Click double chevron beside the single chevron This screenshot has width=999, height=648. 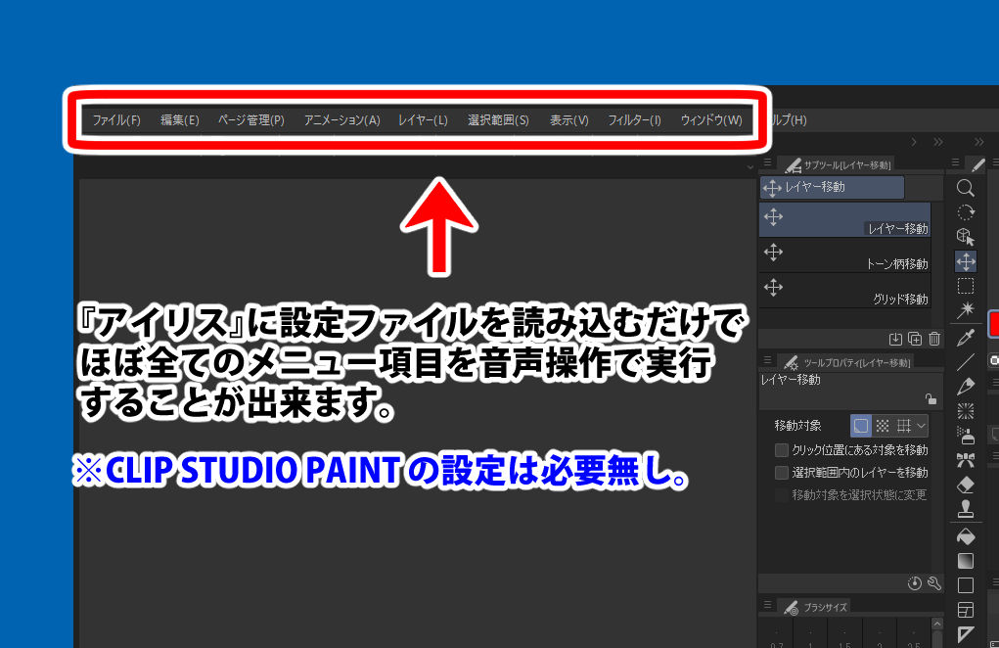coord(937,142)
